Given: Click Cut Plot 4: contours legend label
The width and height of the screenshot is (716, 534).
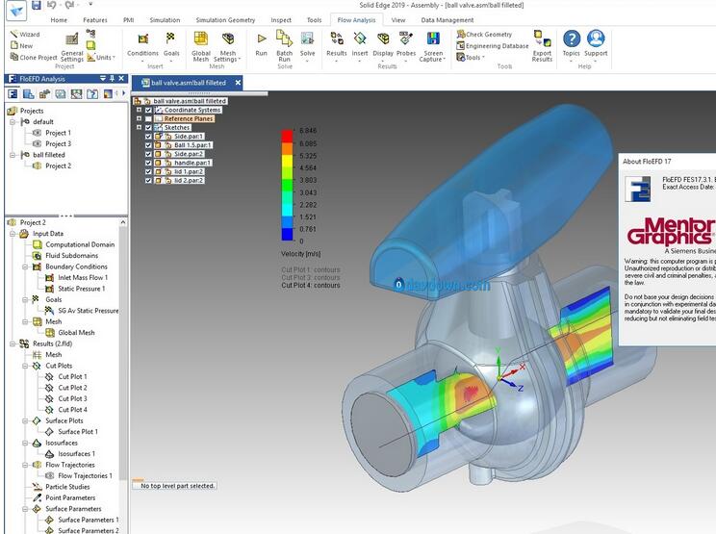Looking at the screenshot, I should pyautogui.click(x=311, y=285).
